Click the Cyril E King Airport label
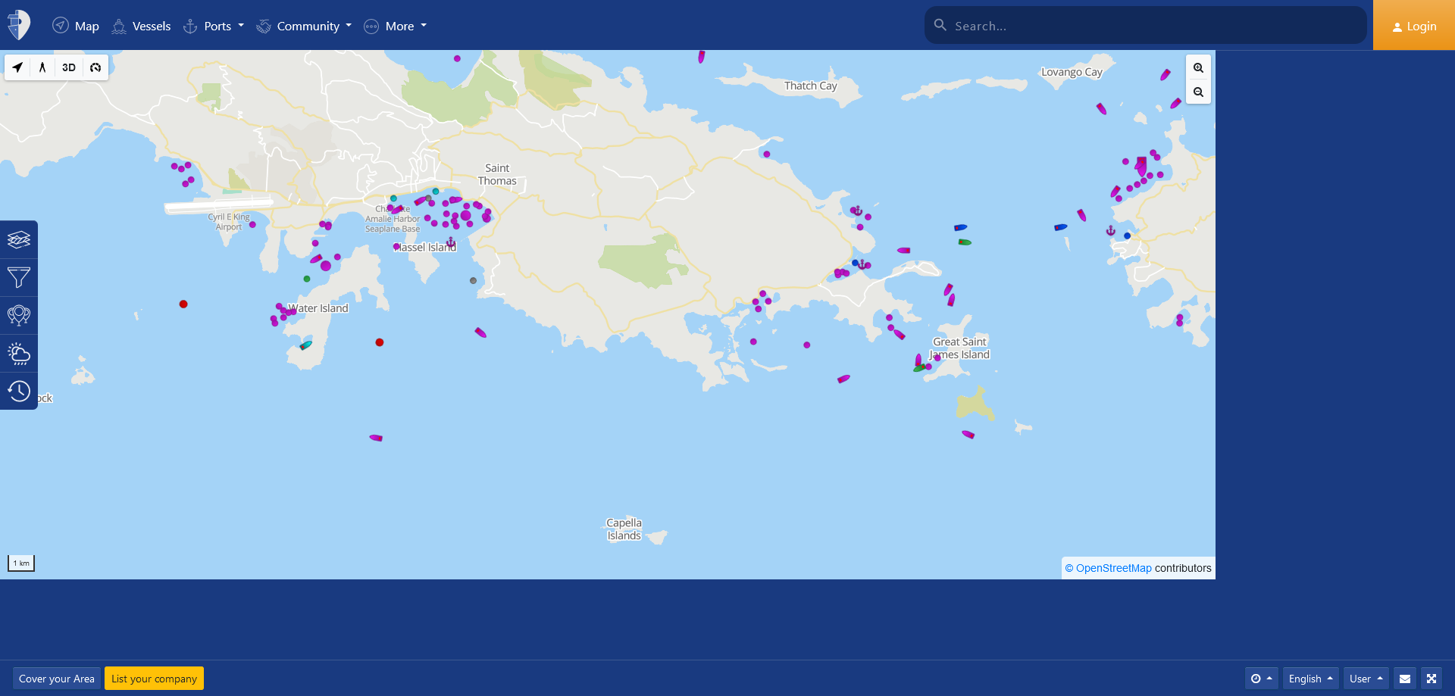This screenshot has width=1455, height=696. (229, 222)
